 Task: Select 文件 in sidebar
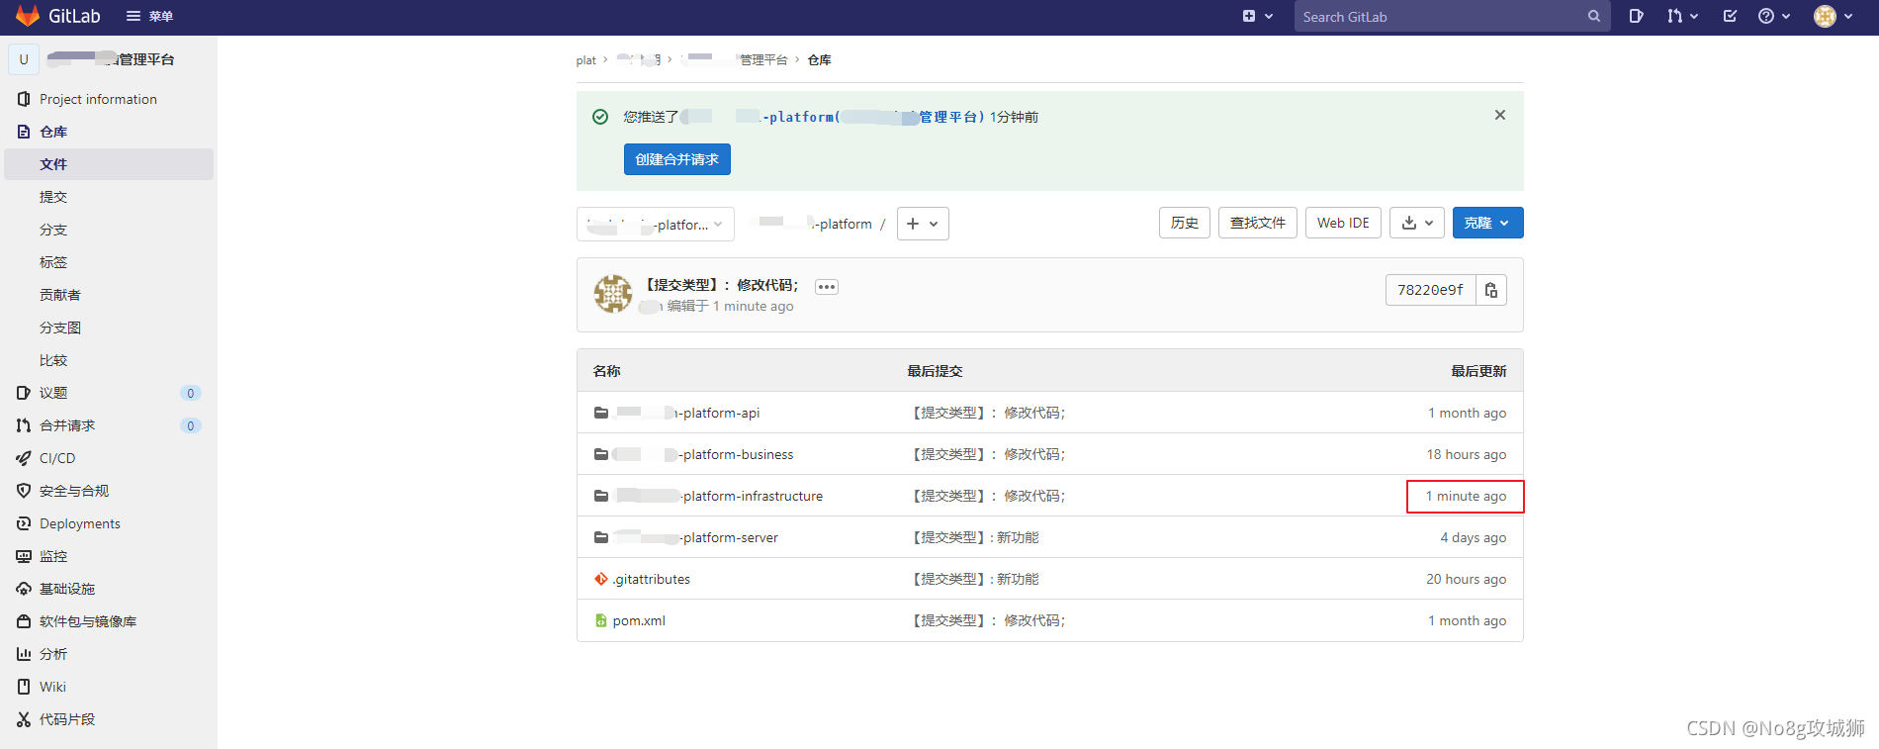click(109, 164)
